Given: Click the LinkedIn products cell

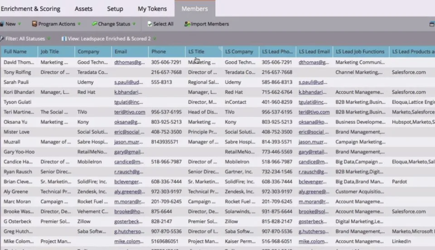Looking at the screenshot, I should pos(401,241).
